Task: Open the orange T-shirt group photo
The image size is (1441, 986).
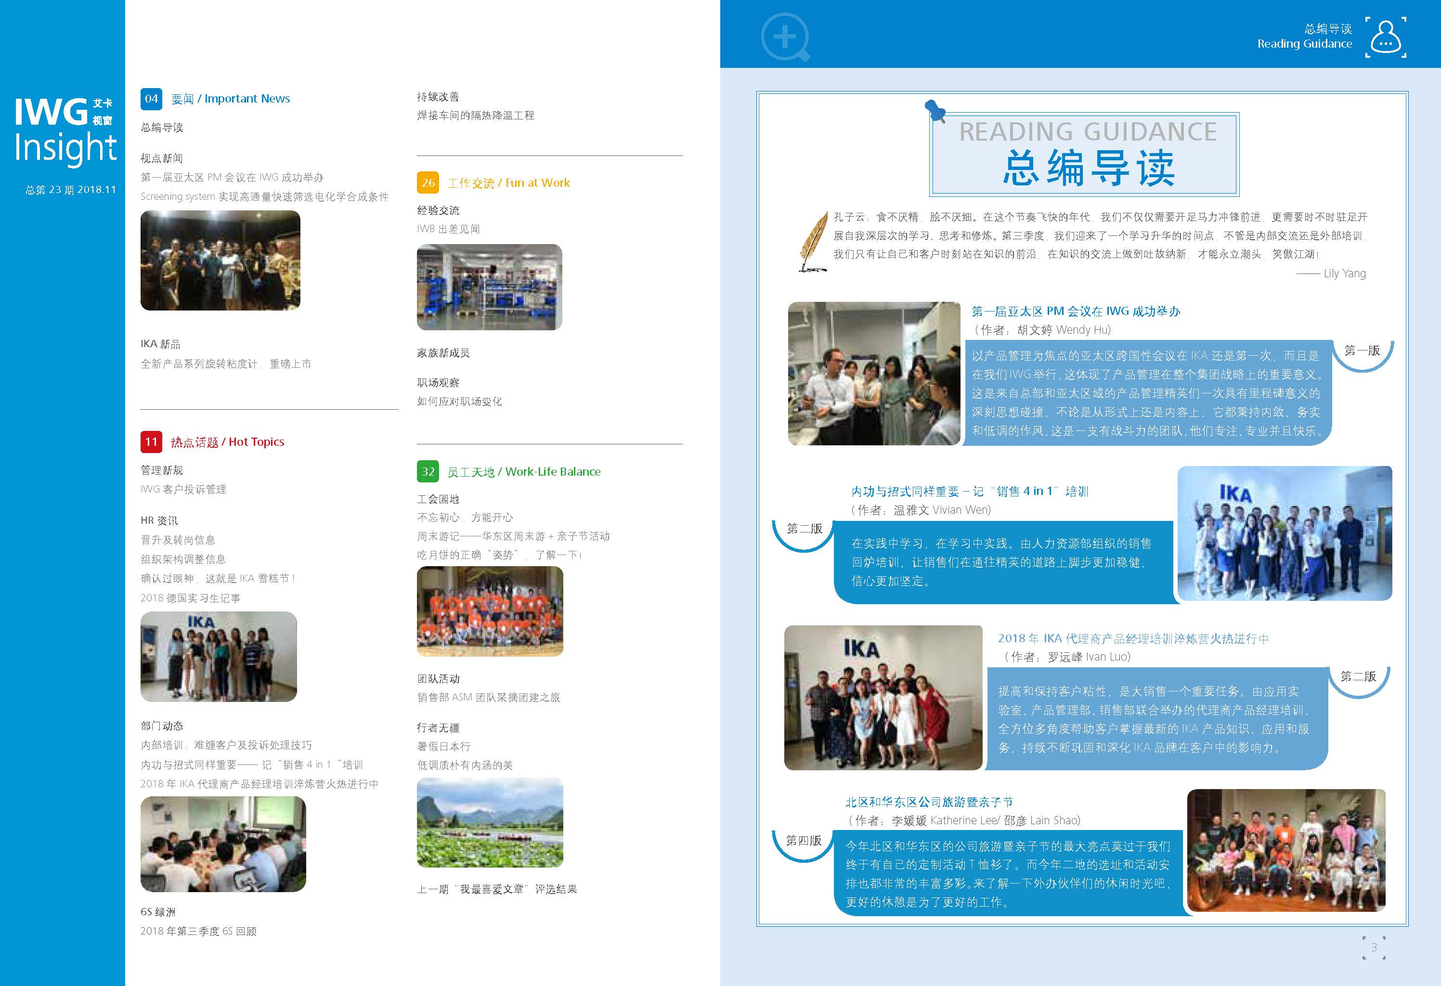Action: click(x=490, y=611)
